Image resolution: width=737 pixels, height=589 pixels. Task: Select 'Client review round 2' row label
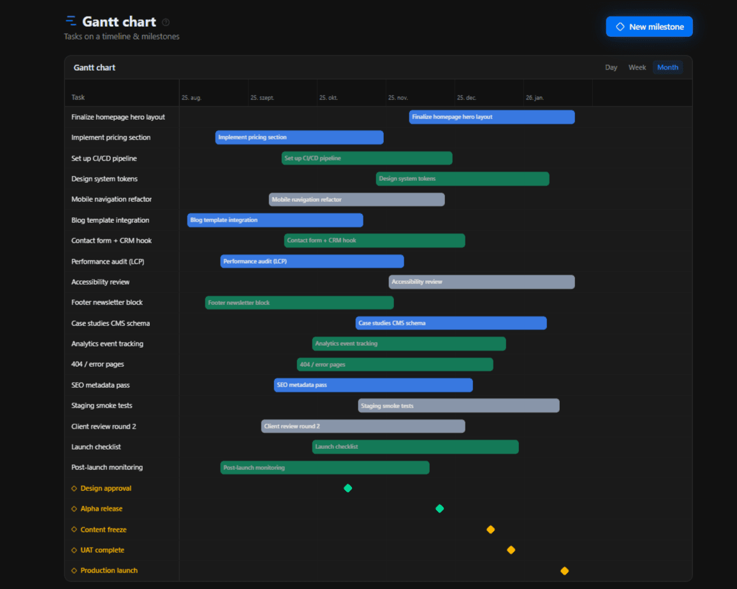(103, 427)
